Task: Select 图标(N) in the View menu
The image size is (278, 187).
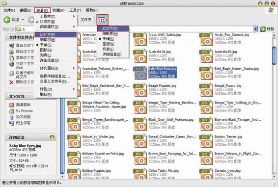Action: pos(56,50)
